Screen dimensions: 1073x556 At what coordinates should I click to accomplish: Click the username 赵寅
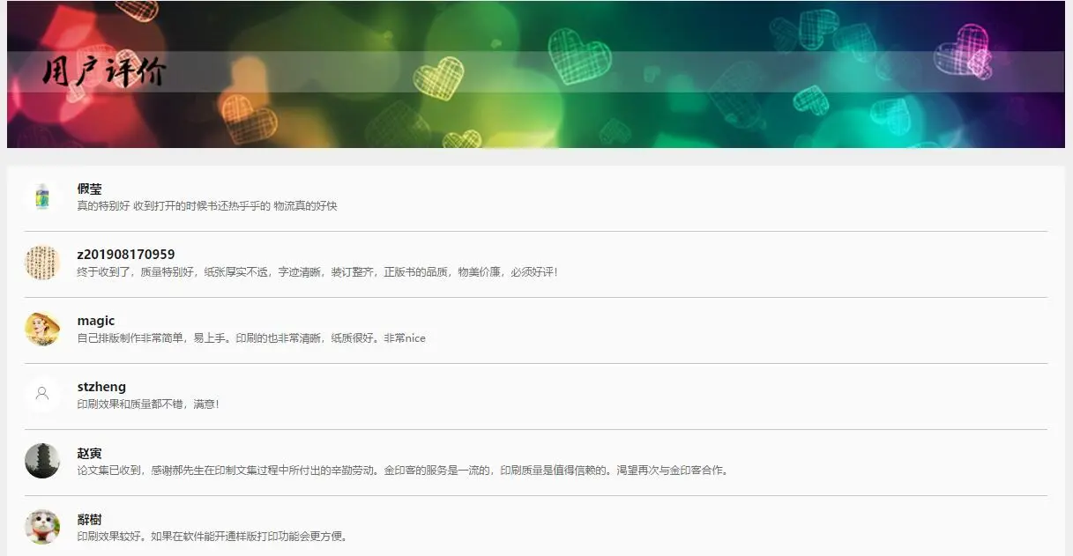pyautogui.click(x=90, y=453)
